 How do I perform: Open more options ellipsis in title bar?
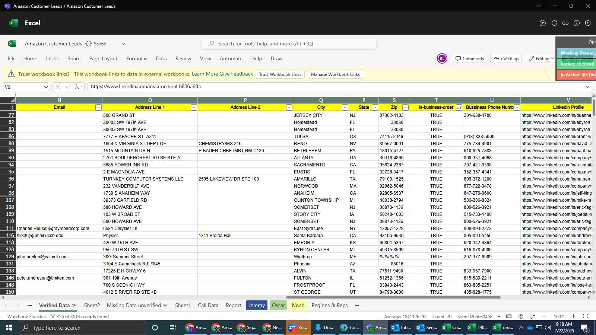click(x=538, y=6)
